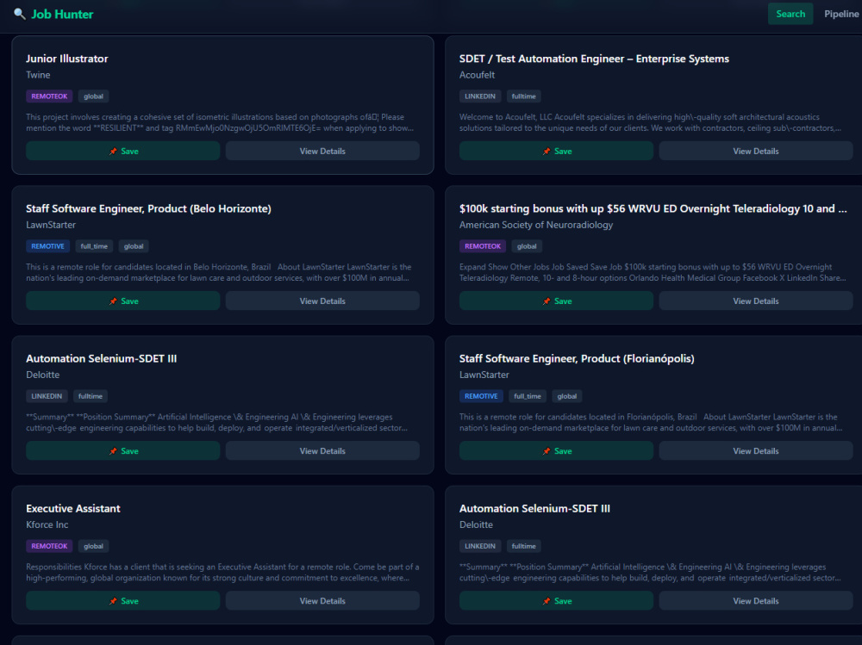View details for Acoufelt SDET job
Screen dimensions: 862x645
[x=756, y=151]
